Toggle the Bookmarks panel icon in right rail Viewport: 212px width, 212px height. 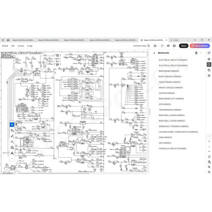[209, 65]
